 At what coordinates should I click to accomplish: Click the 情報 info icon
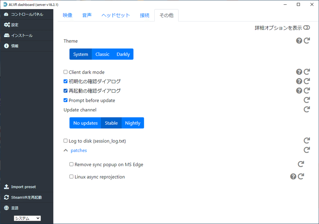[x=6, y=46]
